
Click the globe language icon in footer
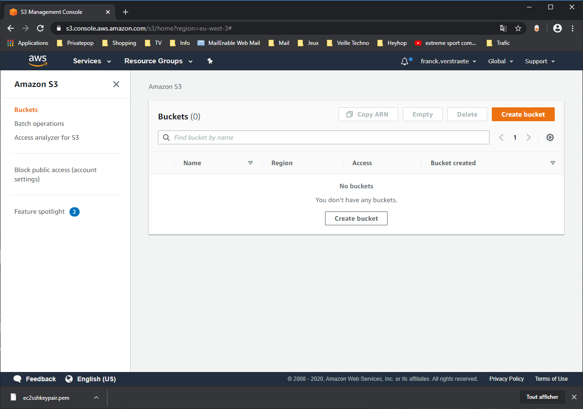pos(69,379)
